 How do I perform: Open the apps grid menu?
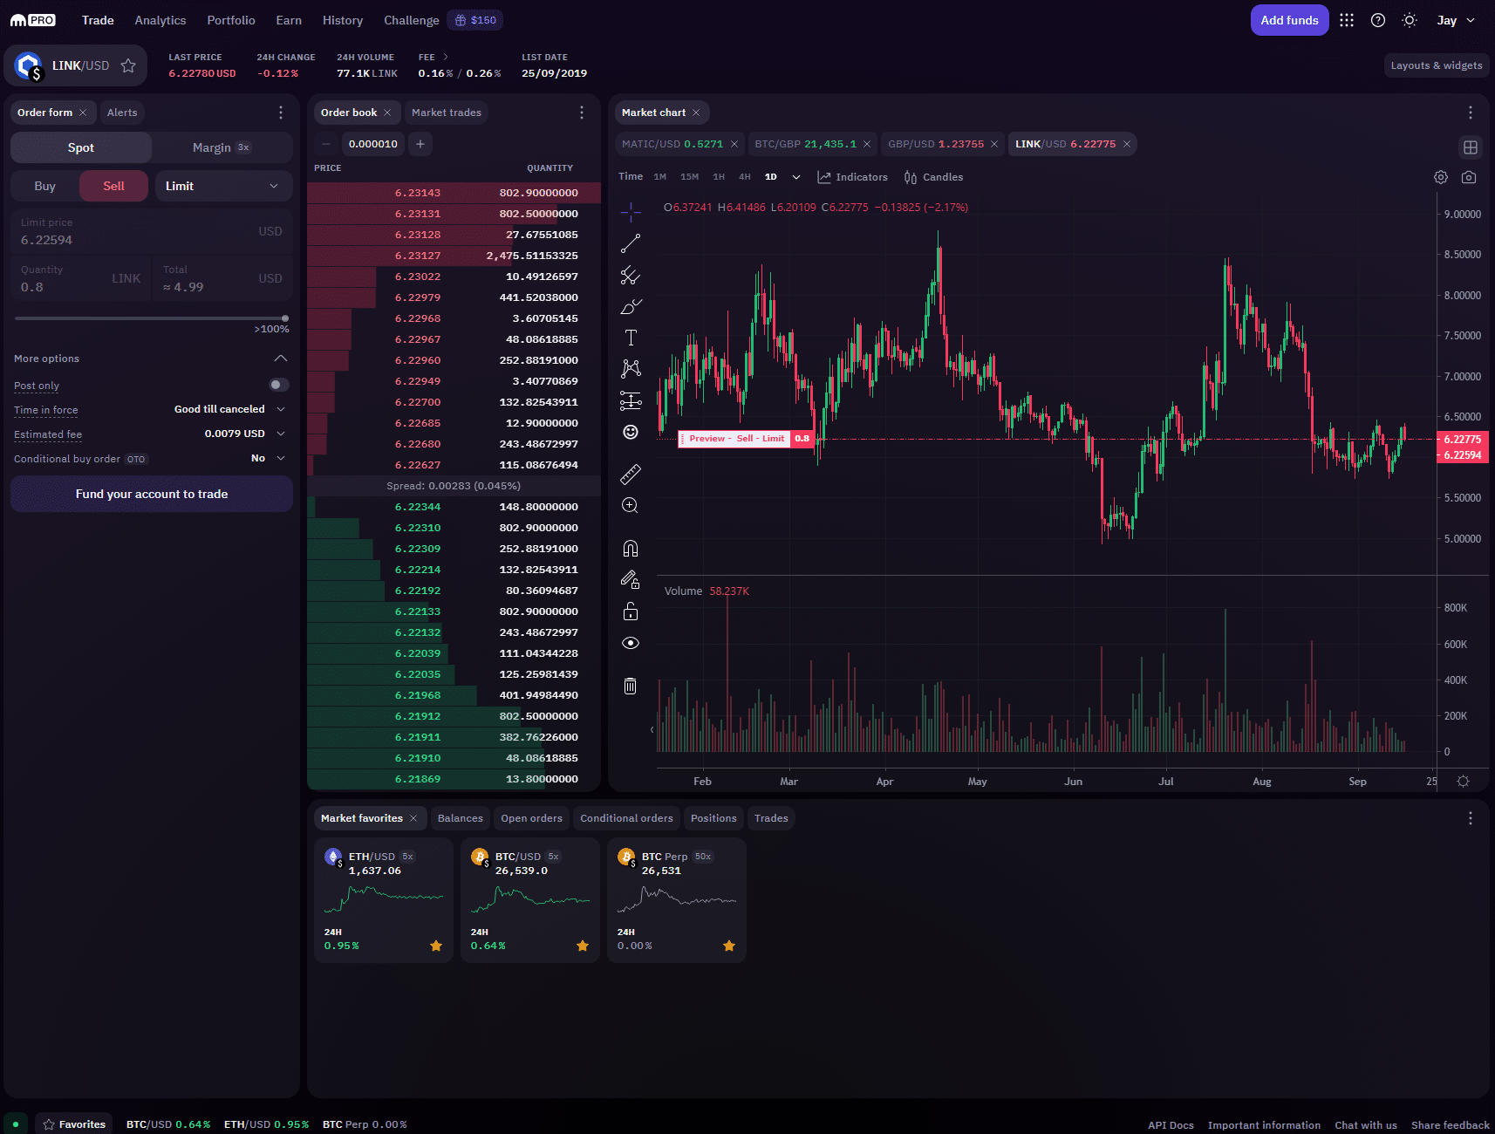(x=1347, y=20)
